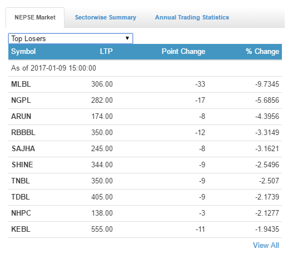Click the -1.9435 percent change value
The width and height of the screenshot is (288, 264).
tap(267, 229)
